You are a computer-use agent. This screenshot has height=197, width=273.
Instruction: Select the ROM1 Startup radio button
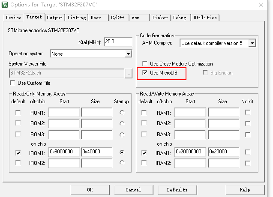click(122, 113)
